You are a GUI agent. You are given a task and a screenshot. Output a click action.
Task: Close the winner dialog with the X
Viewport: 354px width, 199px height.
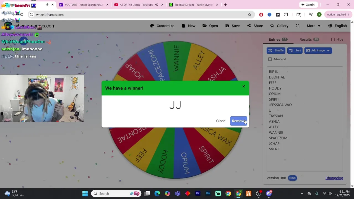pyautogui.click(x=244, y=87)
